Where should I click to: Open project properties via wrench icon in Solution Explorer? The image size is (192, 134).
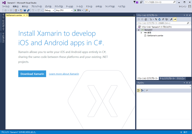coord(171,19)
